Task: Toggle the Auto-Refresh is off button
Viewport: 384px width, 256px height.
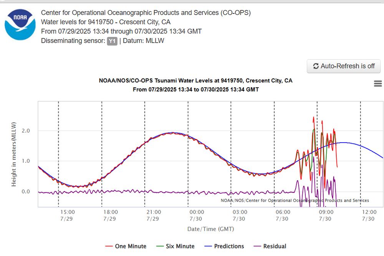Action: point(344,66)
